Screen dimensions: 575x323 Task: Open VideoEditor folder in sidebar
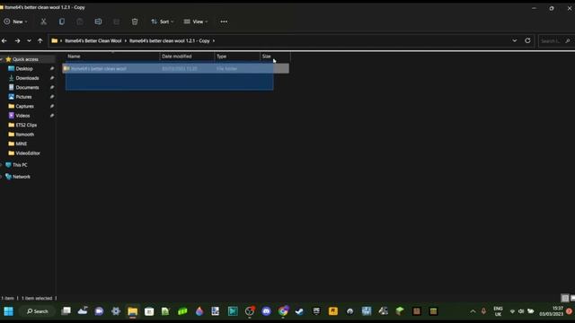pyautogui.click(x=28, y=153)
